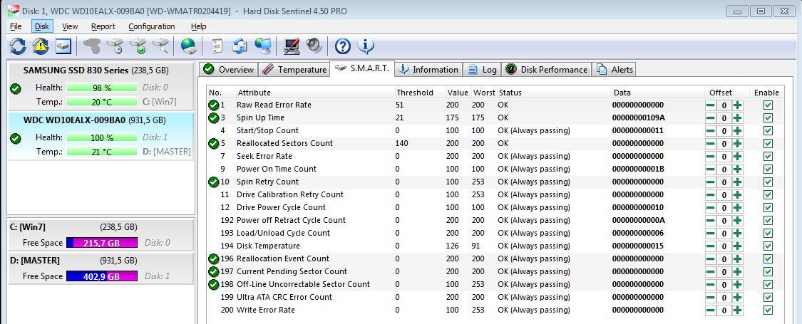802x324 pixels.
Task: Click the speaker sound toolbar icon
Action: click(x=314, y=46)
